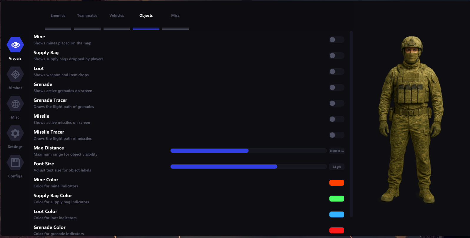470x238 pixels.
Task: Open the green Supply Bag Color swatch
Action: click(x=336, y=199)
